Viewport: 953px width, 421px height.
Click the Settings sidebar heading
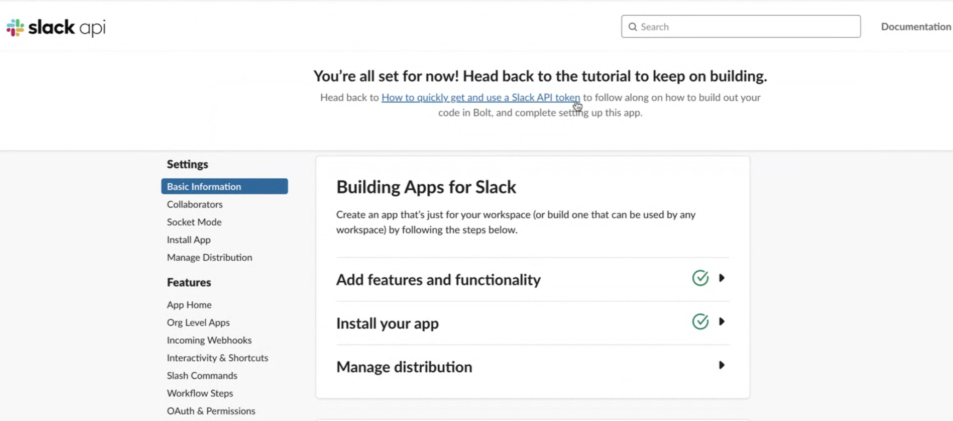pos(187,164)
